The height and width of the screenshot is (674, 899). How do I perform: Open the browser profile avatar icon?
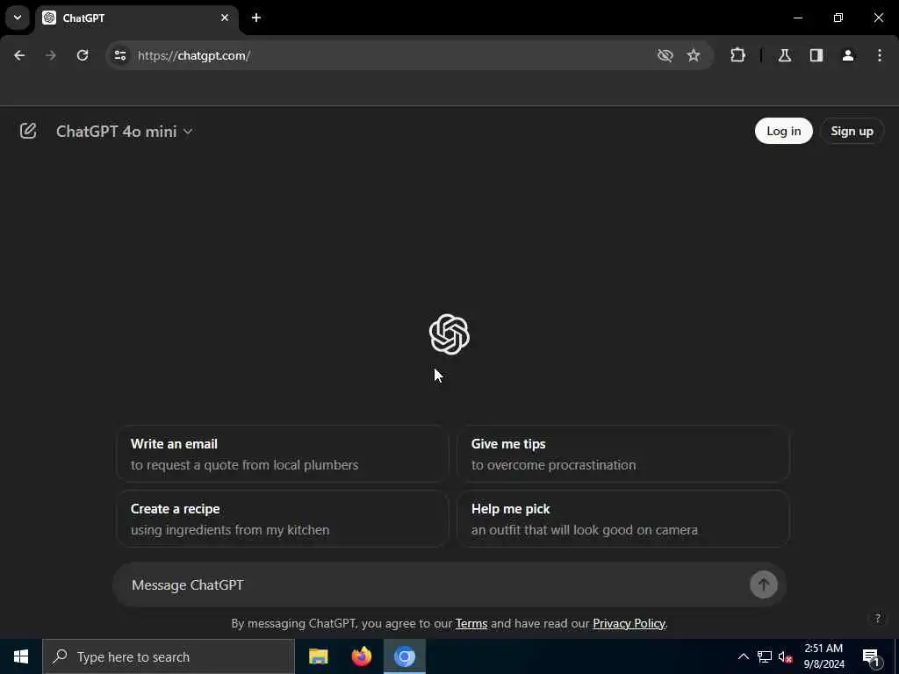click(x=848, y=55)
